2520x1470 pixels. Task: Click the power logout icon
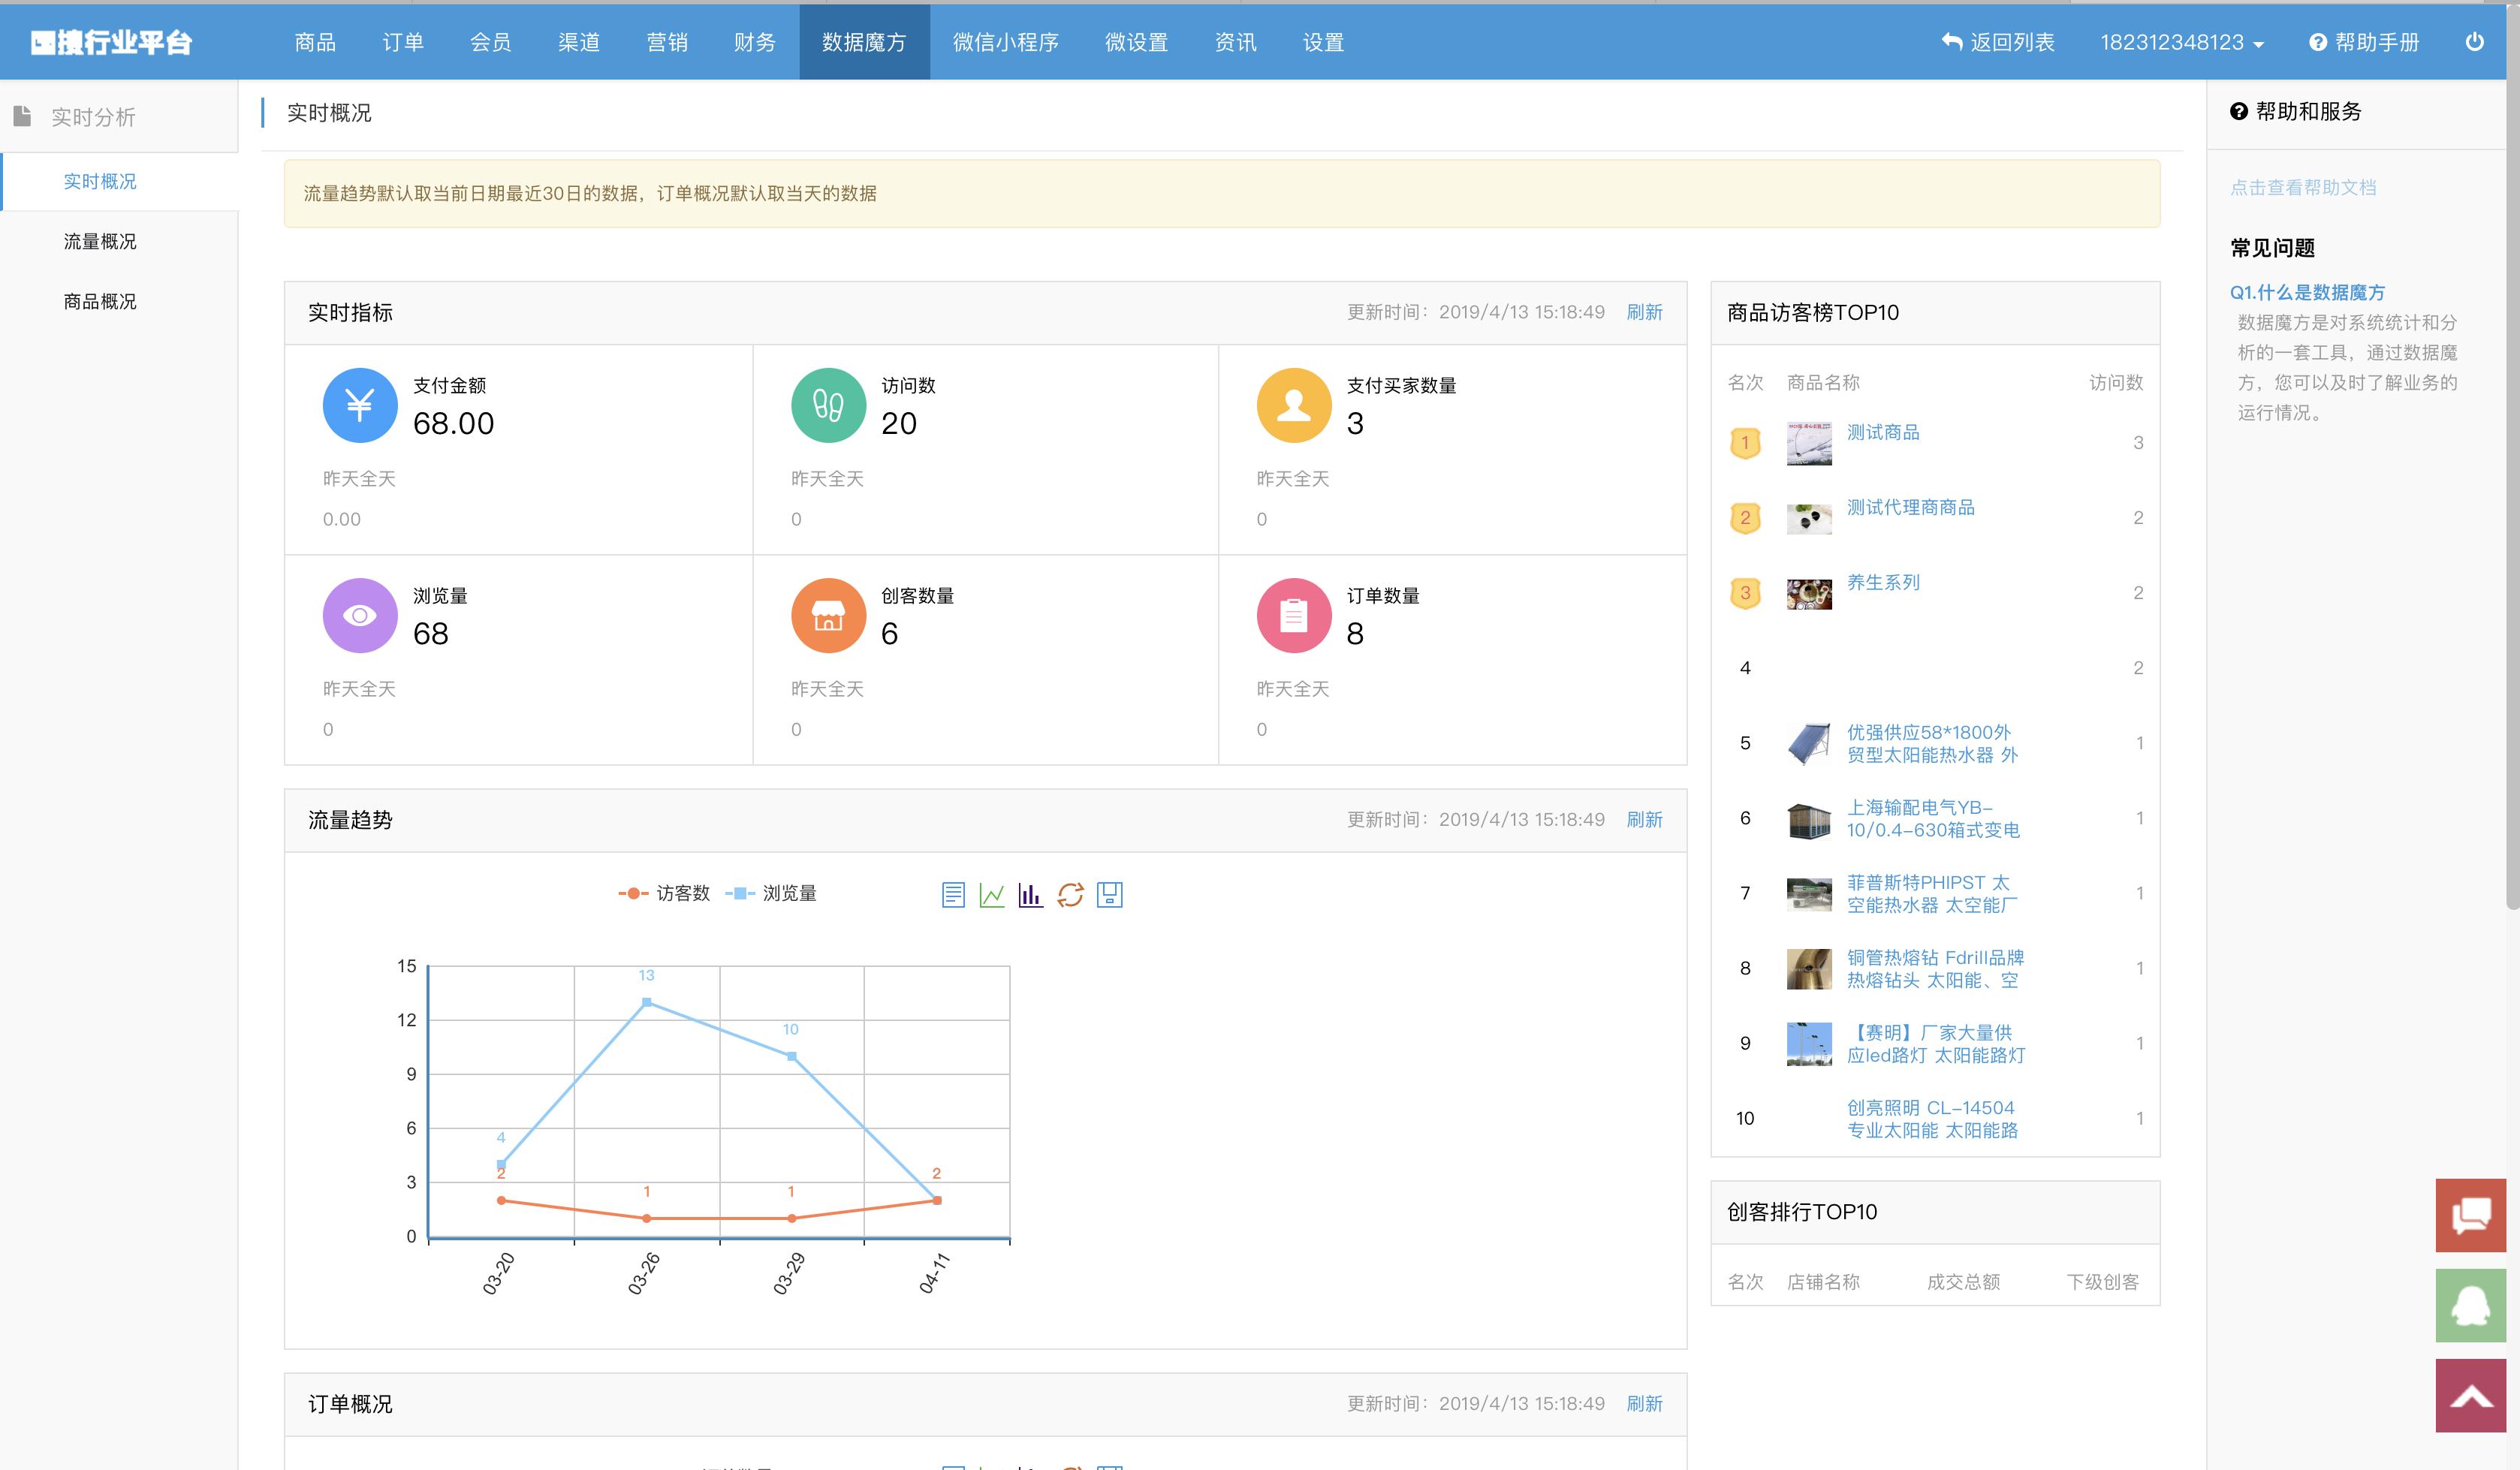click(2474, 42)
